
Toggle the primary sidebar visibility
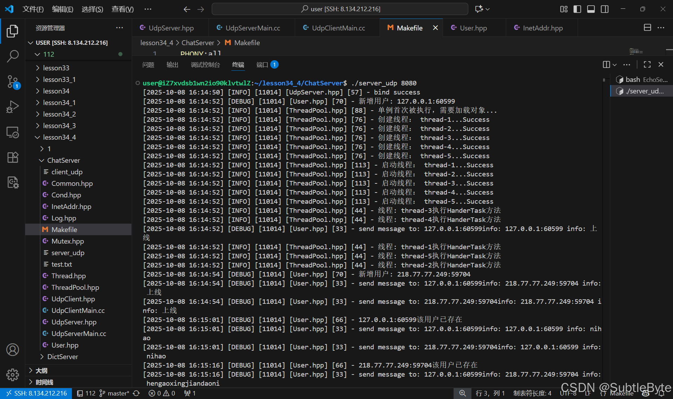coord(577,9)
